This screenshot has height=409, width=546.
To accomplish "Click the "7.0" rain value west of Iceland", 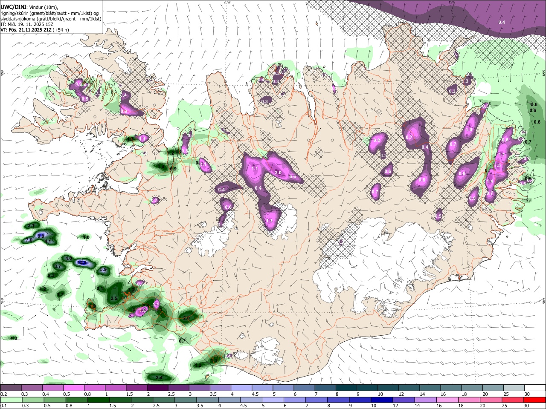I will (29, 240).
